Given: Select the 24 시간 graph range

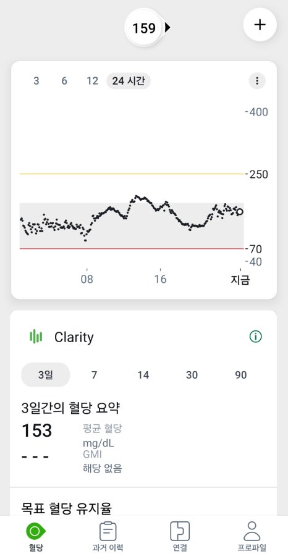Looking at the screenshot, I should tap(129, 81).
